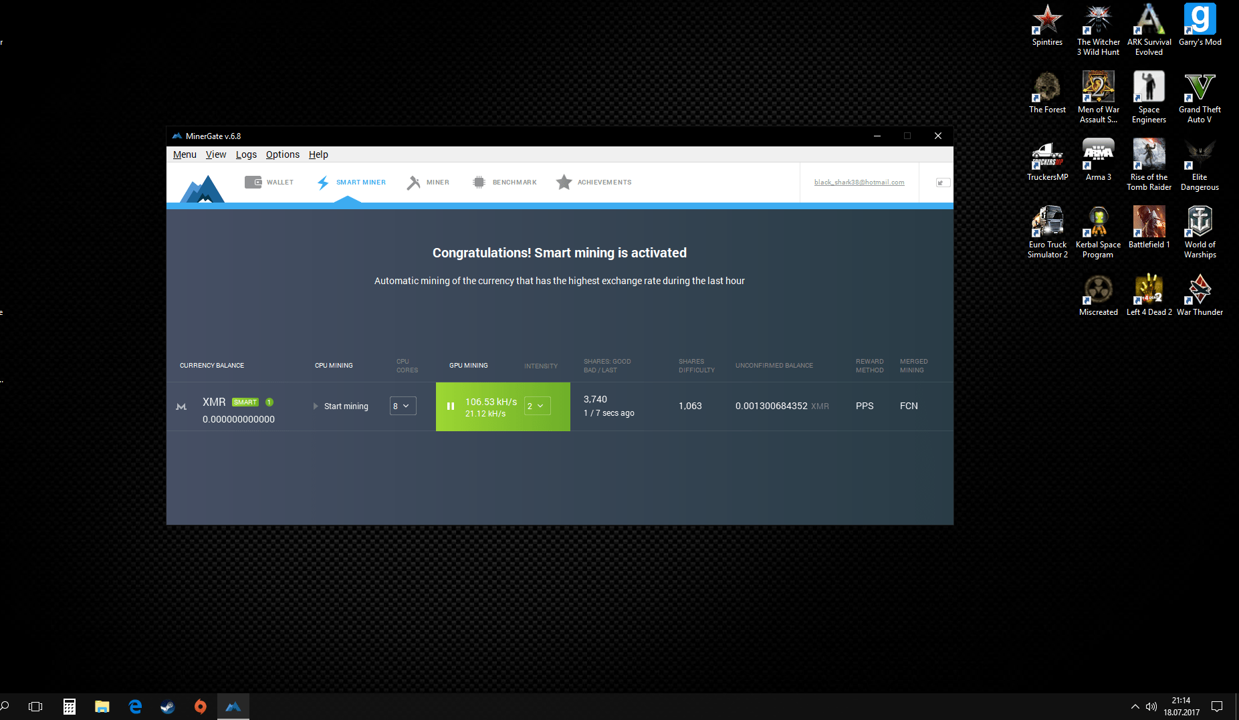Launch Microsoft Edge from the taskbar

click(x=135, y=707)
